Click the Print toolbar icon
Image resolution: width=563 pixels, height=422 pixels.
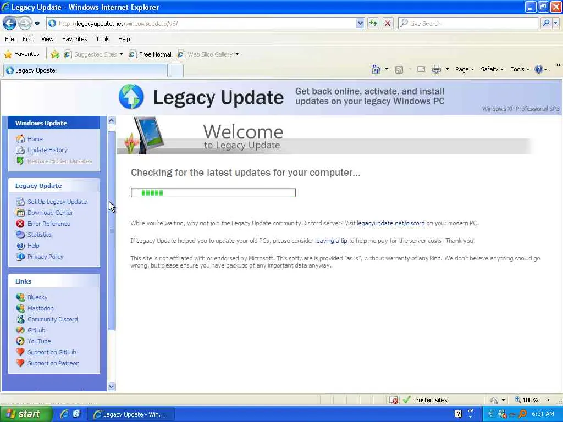point(436,69)
